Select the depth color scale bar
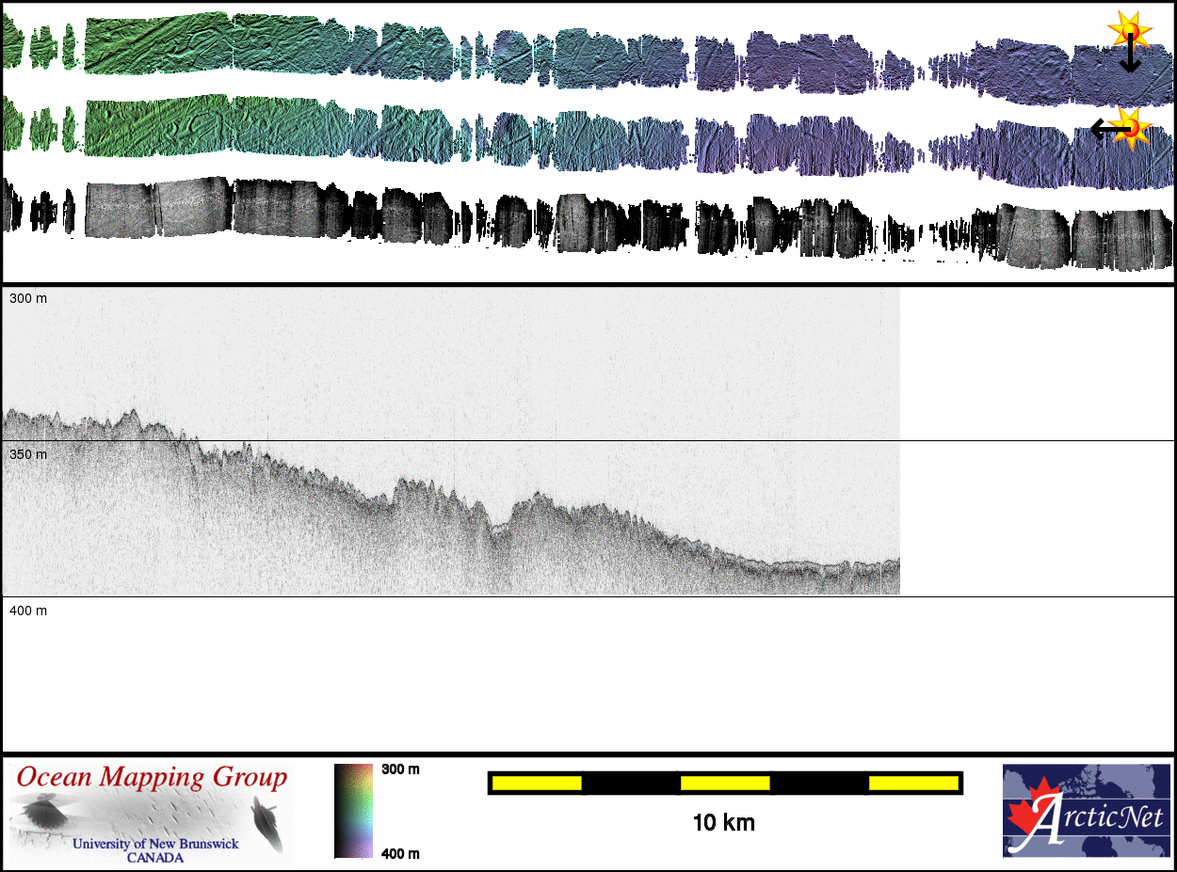The image size is (1177, 872). (x=353, y=811)
